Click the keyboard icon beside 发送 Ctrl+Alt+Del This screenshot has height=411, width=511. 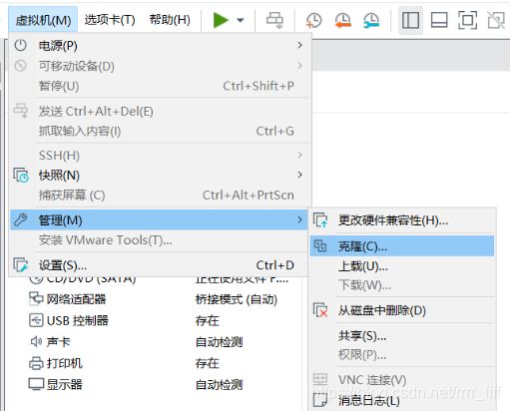click(21, 111)
